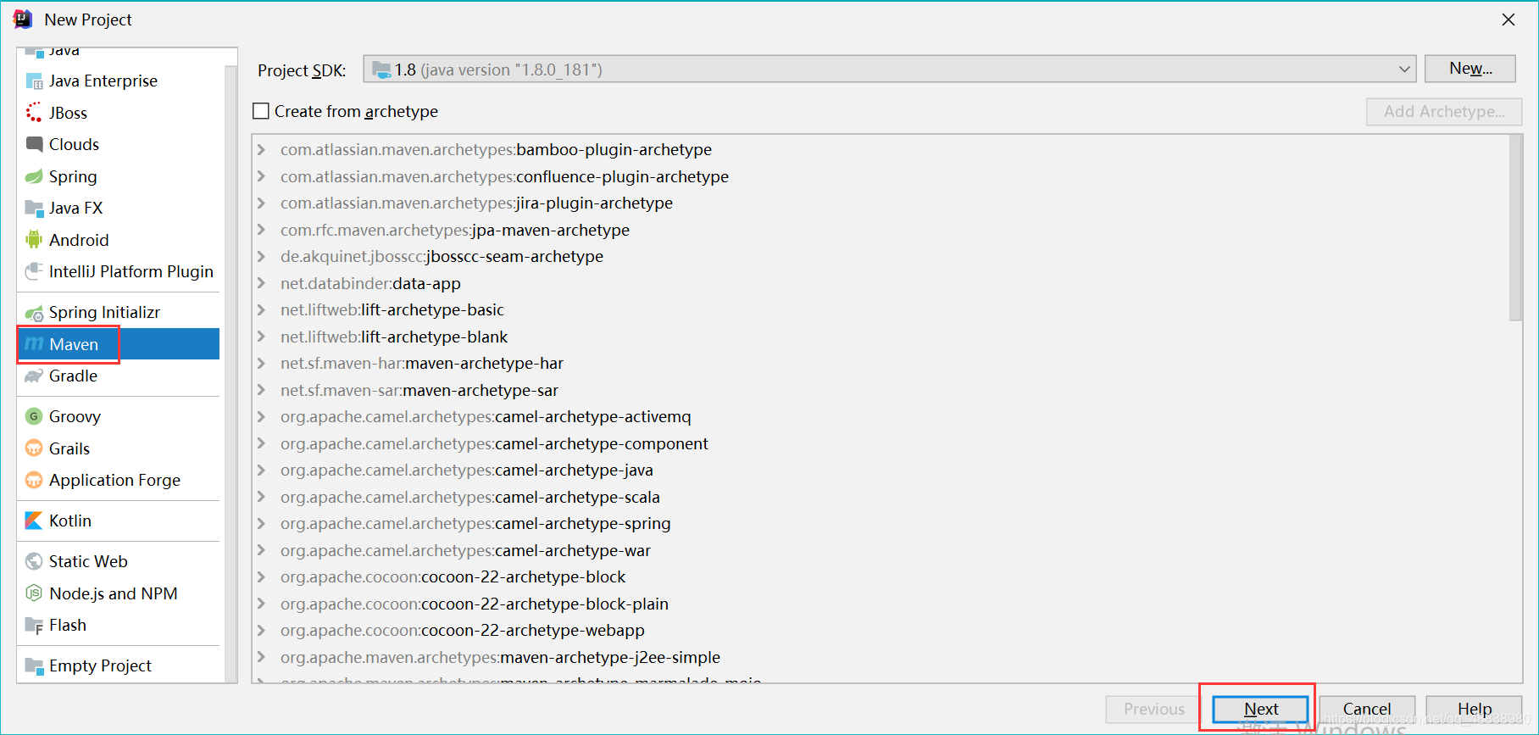
Task: Expand the jbosscc-seam-archetype entry
Action: pos(262,257)
